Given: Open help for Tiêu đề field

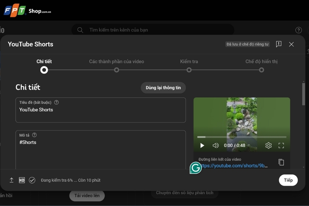Looking at the screenshot, I should coord(56,102).
